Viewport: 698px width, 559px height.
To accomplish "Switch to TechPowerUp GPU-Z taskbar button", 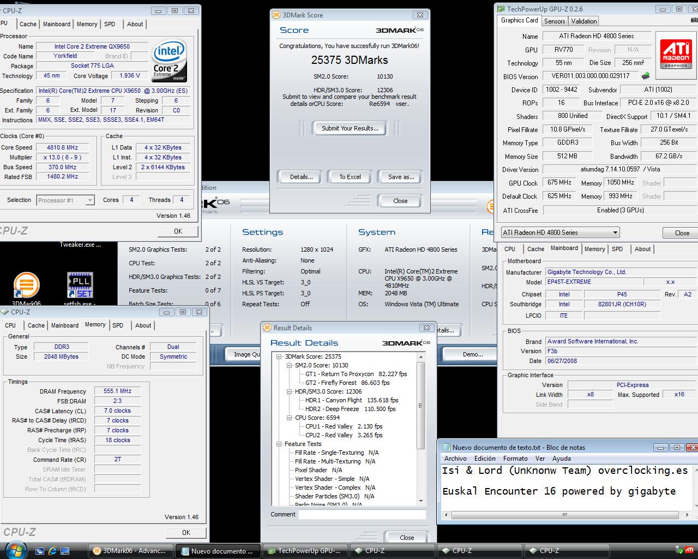I will pyautogui.click(x=305, y=551).
